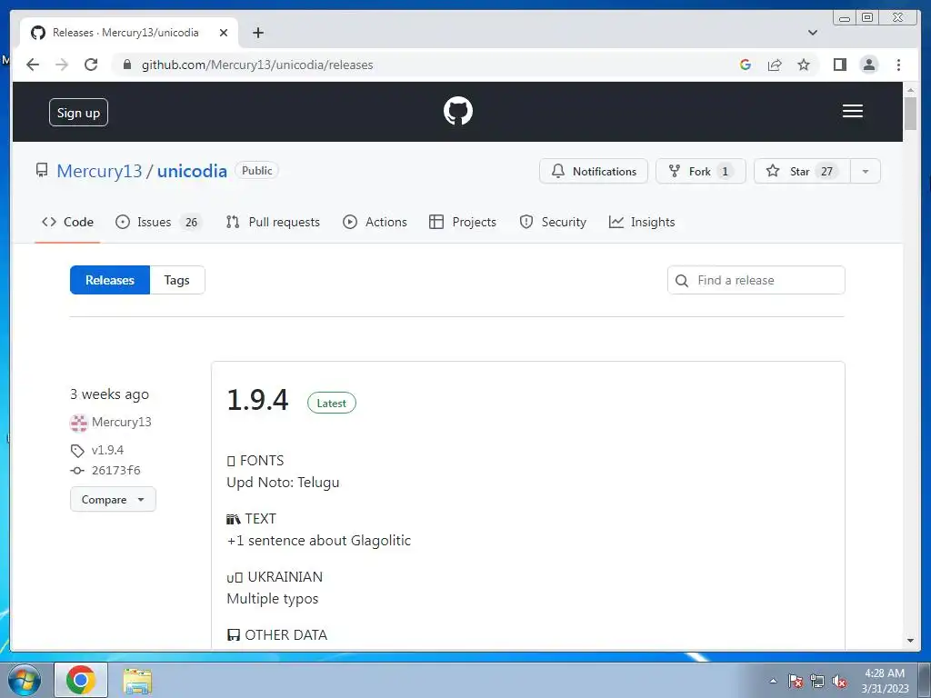Open the 1.9.4 release title link
Viewport: 931px width, 698px height.
click(x=257, y=400)
